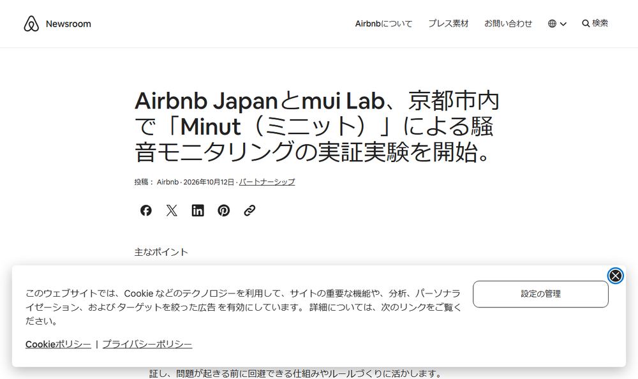Click the Airbnb logo icon
Screen dimensions: 638x379
click(31, 24)
